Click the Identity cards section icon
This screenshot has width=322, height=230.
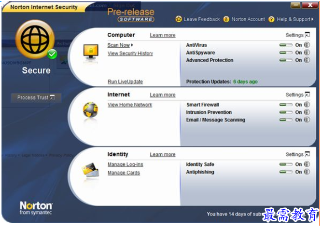pyautogui.click(x=90, y=170)
